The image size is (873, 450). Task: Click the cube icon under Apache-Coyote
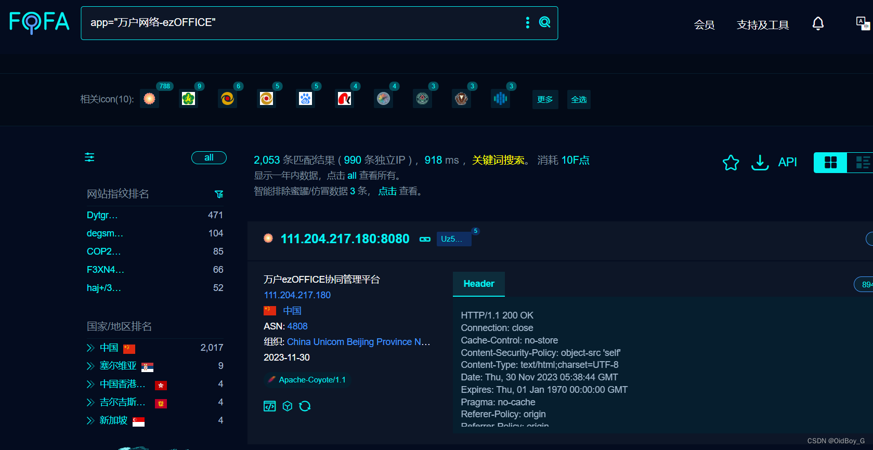click(x=288, y=406)
